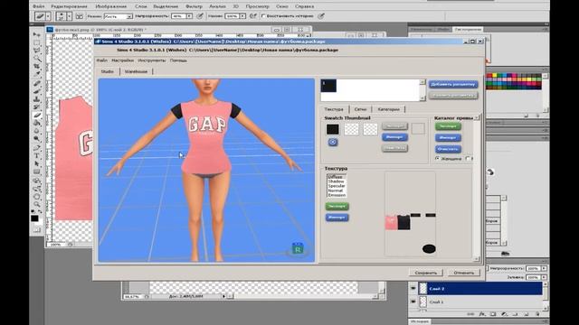
Task: Select Diffuse in texture list
Action: click(335, 177)
